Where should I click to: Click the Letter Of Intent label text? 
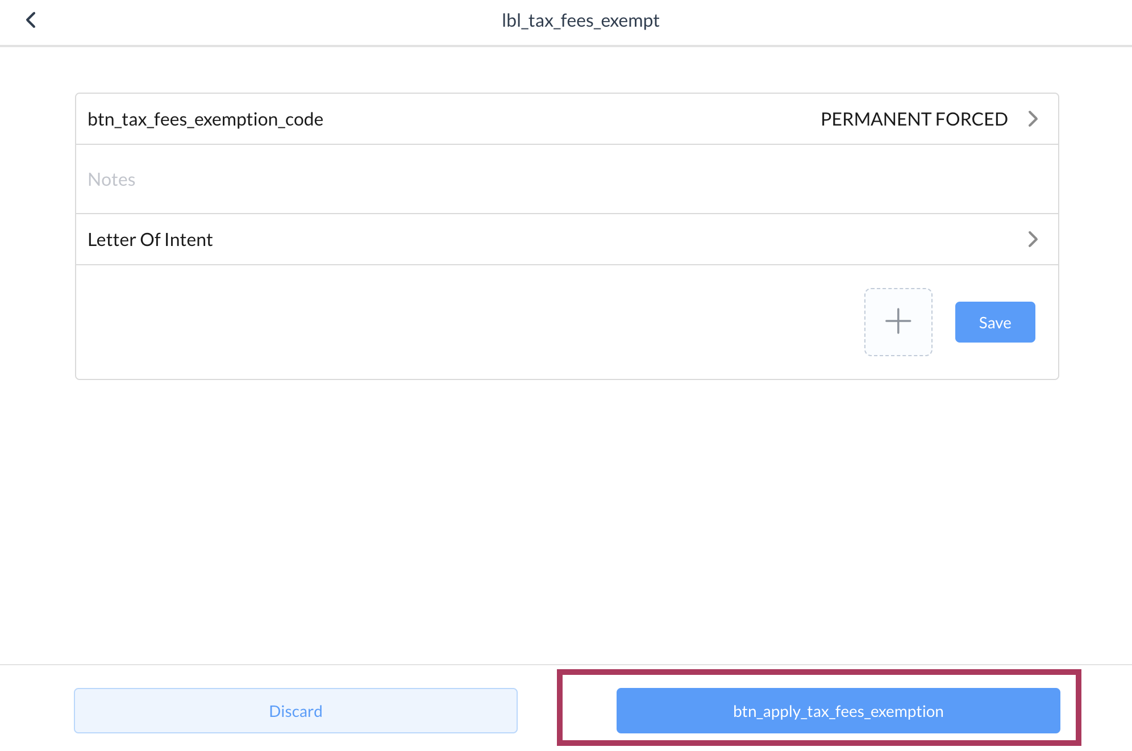click(150, 240)
